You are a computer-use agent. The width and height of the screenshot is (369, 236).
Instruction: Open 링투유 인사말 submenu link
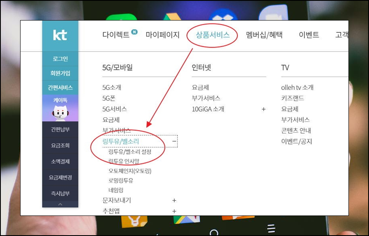pyautogui.click(x=124, y=161)
